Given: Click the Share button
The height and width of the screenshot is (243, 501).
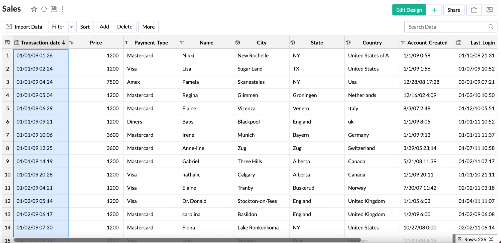Looking at the screenshot, I should [x=454, y=10].
